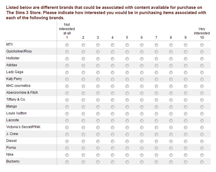Image resolution: width=216 pixels, height=172 pixels.
Task: Rate J. Crew a 7
Action: (156, 134)
